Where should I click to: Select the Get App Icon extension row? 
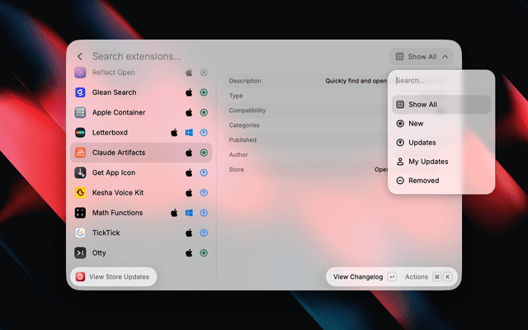point(141,172)
